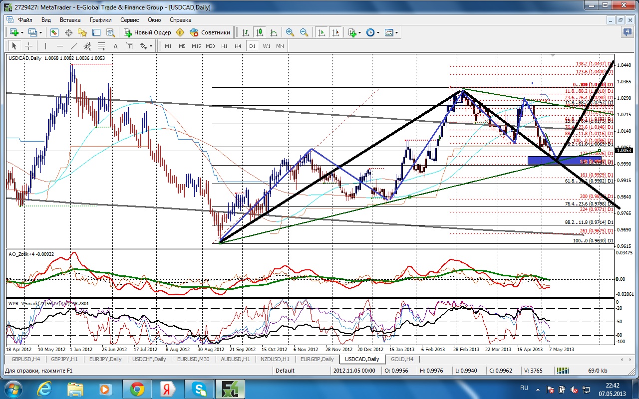Open the Графики menu
Image resolution: width=639 pixels, height=399 pixels.
pos(100,20)
